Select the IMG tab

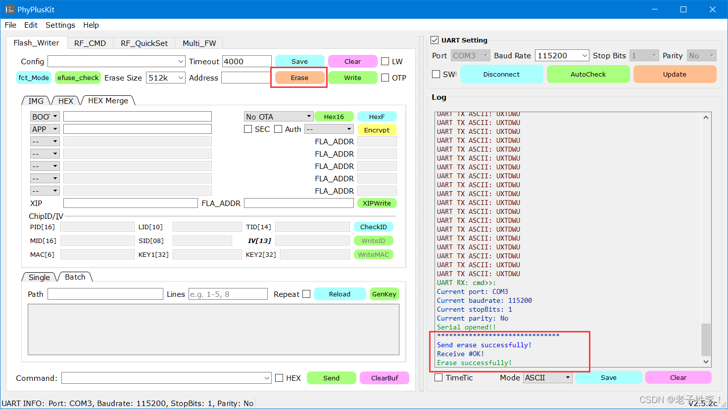click(36, 101)
